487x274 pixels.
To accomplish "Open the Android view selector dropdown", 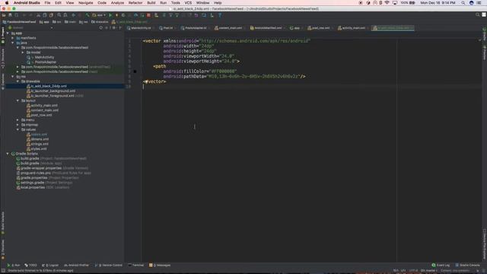I will point(30,28).
